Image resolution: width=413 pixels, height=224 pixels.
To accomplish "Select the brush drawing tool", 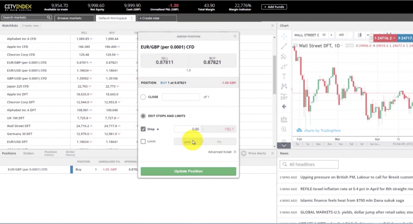I will 284,66.
